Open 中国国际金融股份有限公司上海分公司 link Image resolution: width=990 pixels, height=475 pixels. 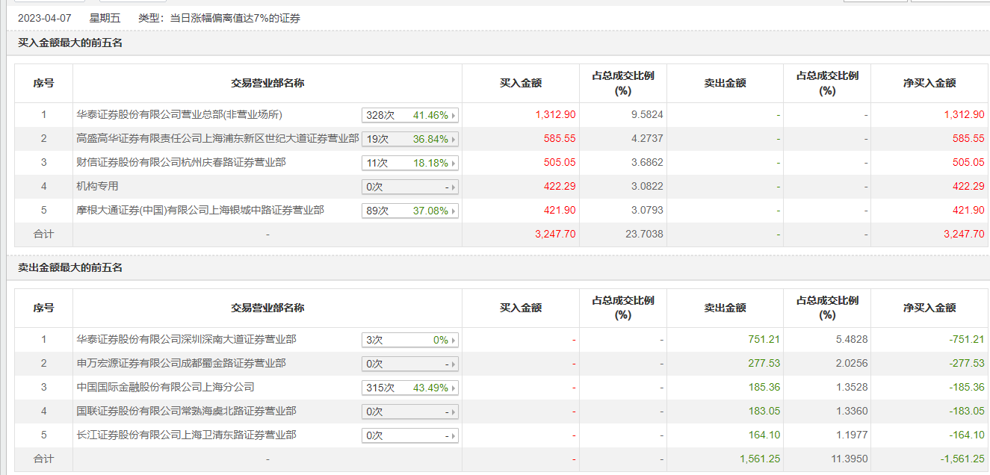[165, 387]
